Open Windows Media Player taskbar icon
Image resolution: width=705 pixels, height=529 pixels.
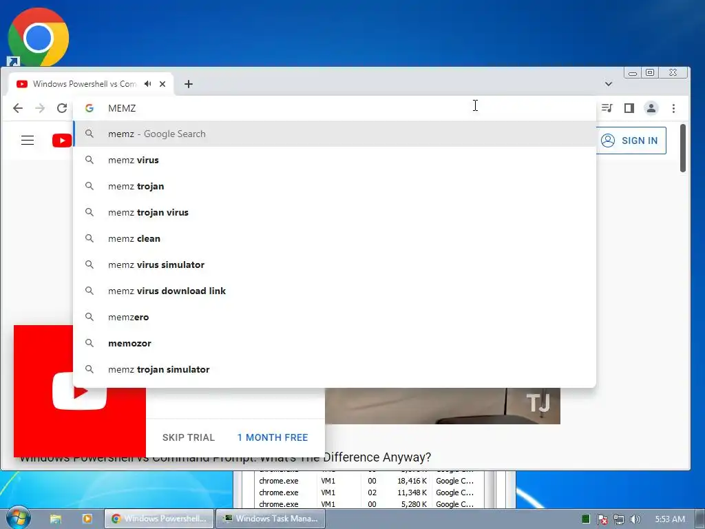pos(87,519)
